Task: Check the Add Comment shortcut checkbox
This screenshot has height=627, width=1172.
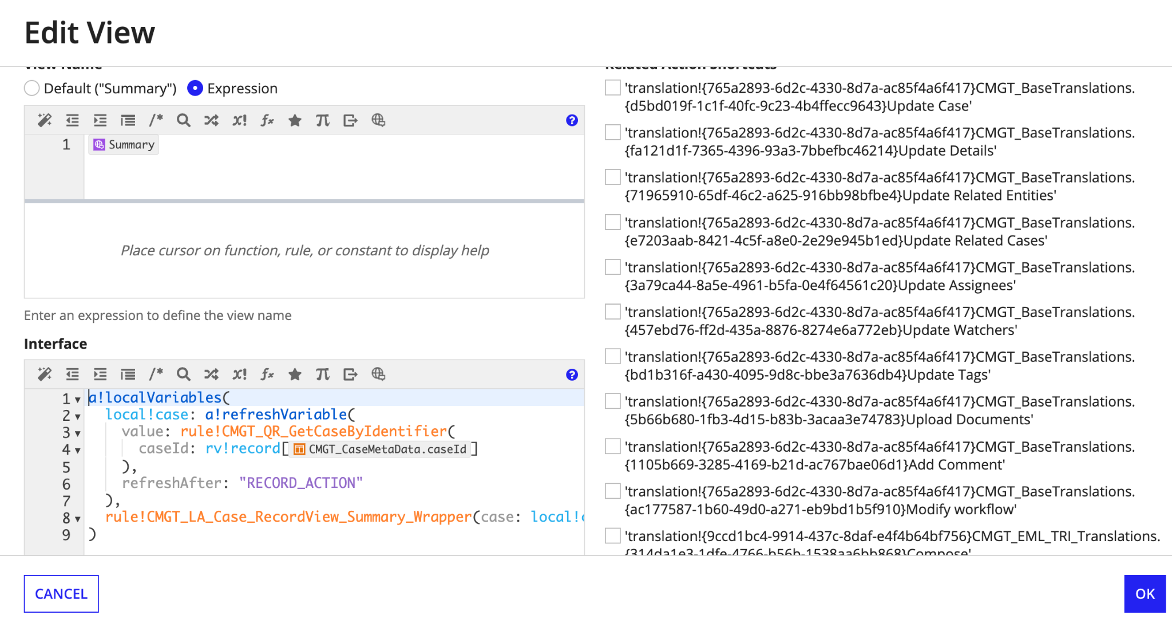Action: pyautogui.click(x=613, y=446)
